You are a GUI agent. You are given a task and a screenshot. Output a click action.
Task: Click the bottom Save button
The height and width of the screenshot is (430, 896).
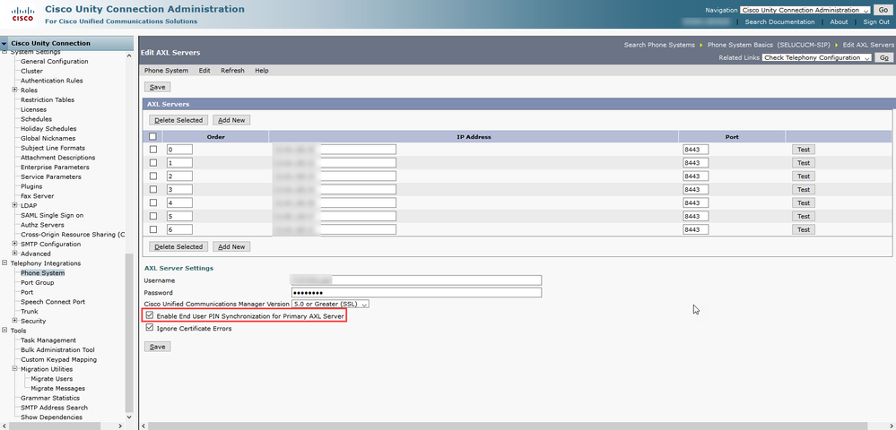click(157, 347)
